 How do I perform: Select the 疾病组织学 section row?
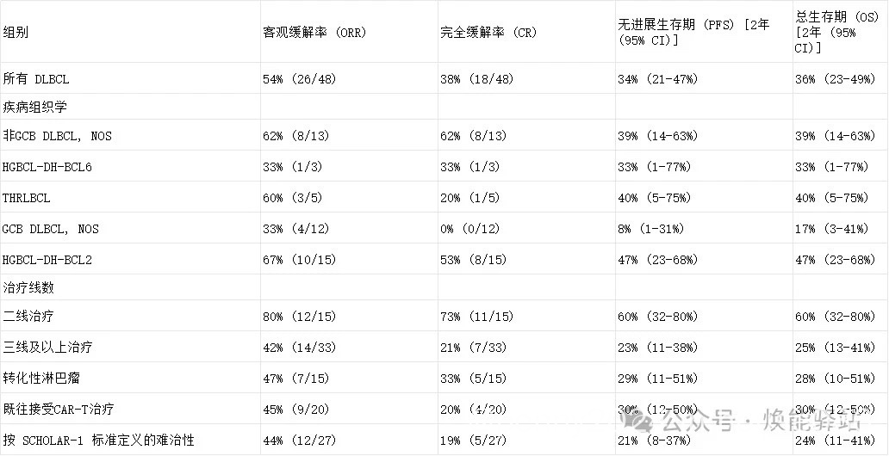[x=444, y=107]
